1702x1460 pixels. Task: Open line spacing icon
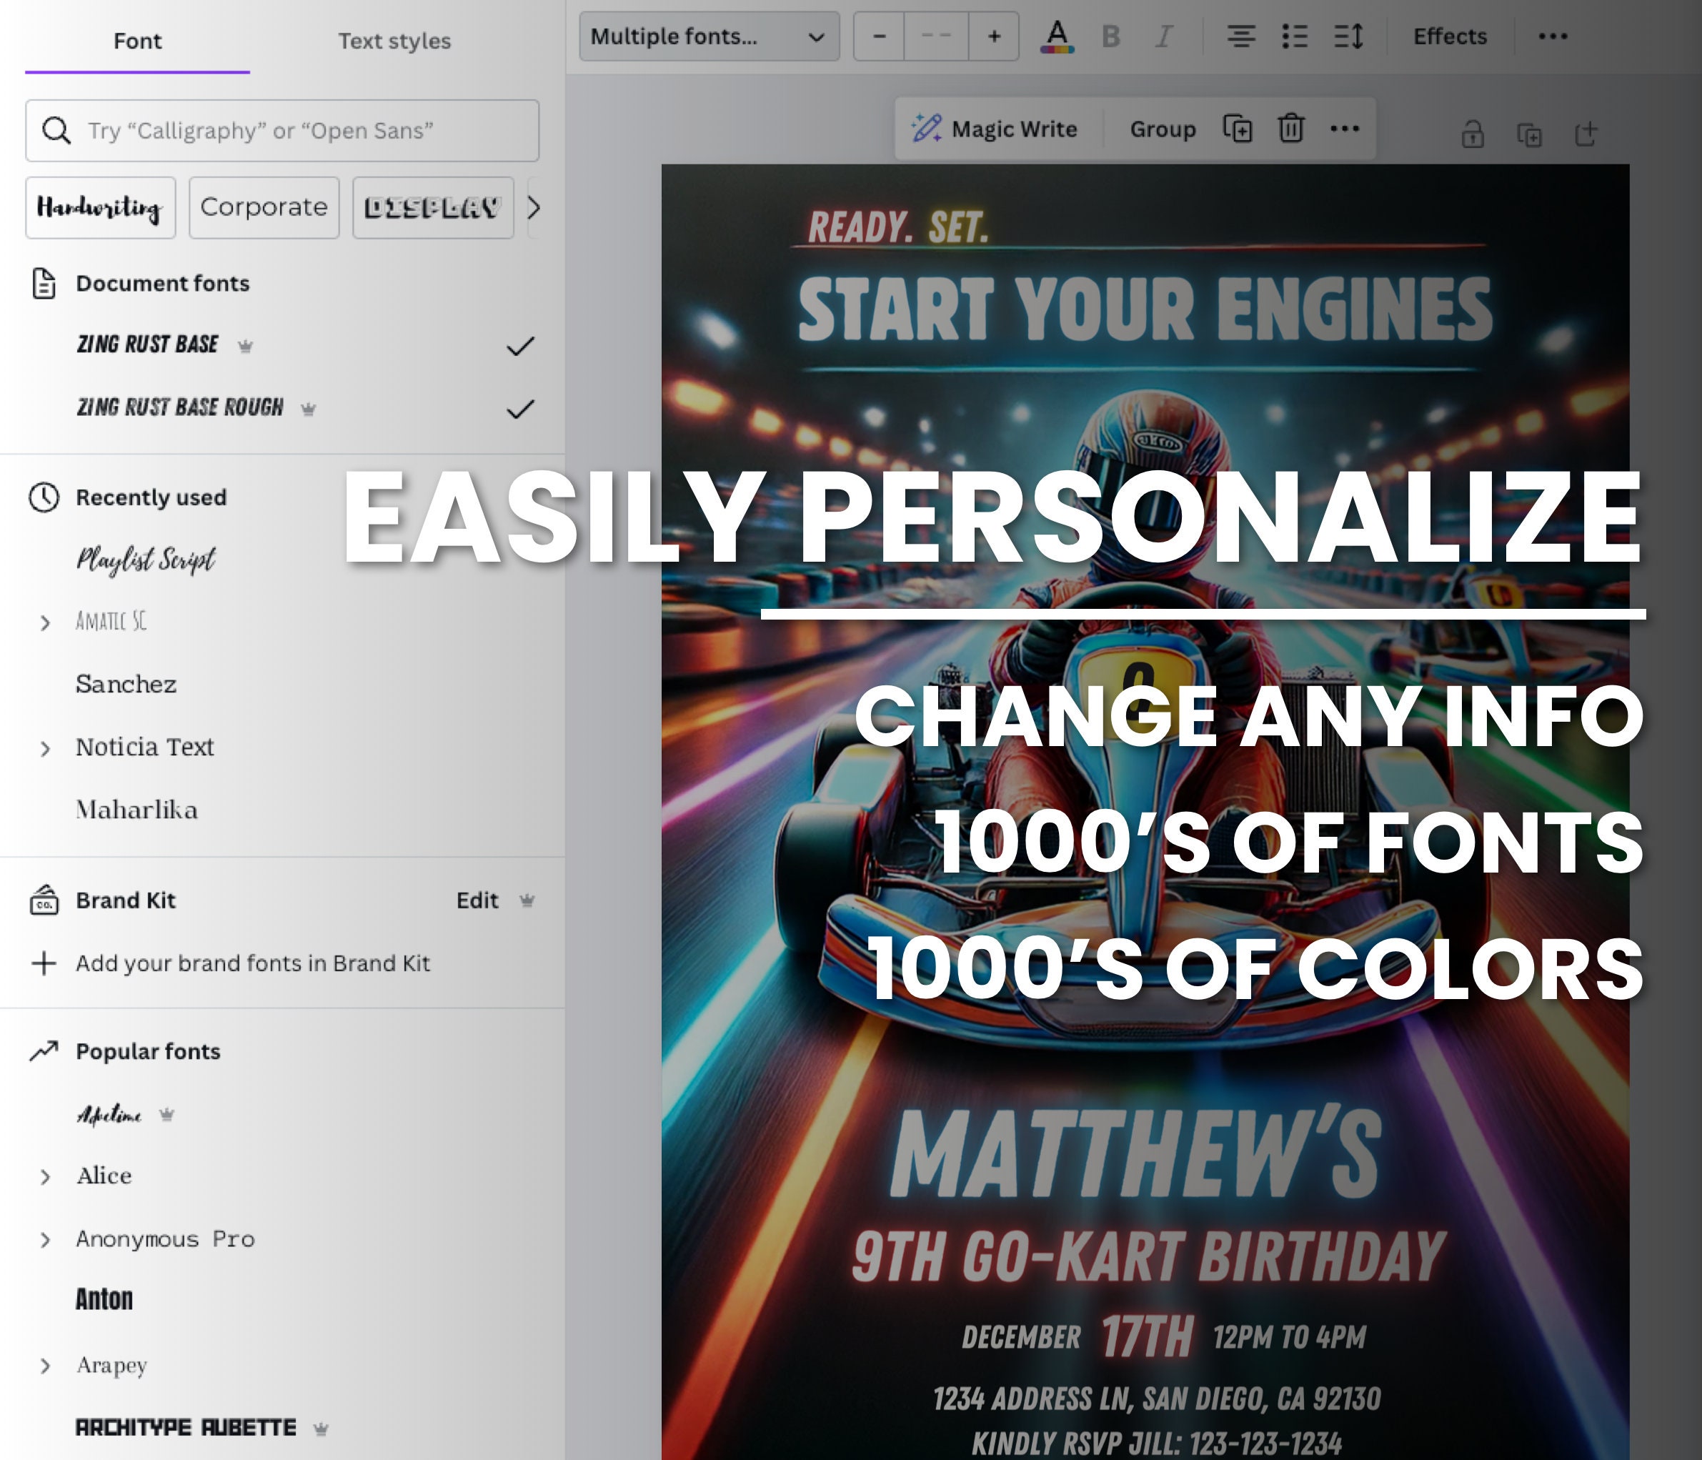(1349, 36)
